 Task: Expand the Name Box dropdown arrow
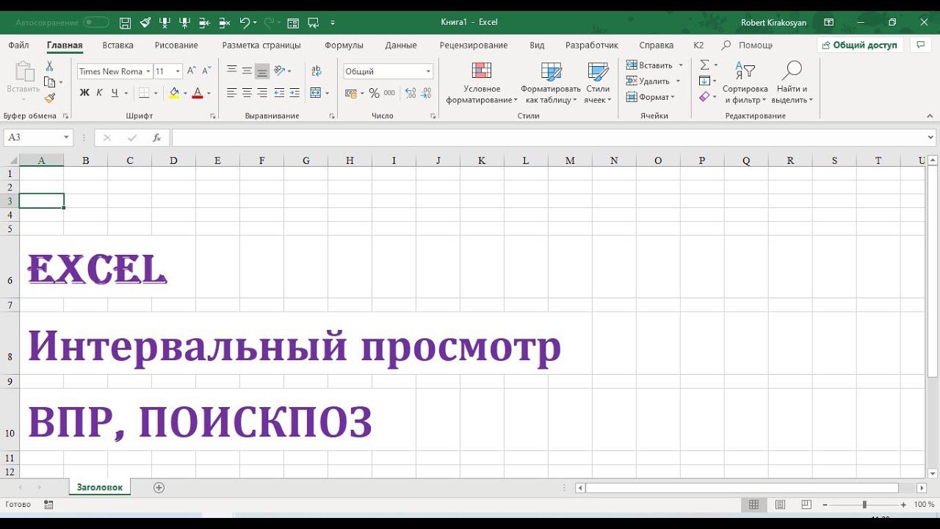click(67, 137)
